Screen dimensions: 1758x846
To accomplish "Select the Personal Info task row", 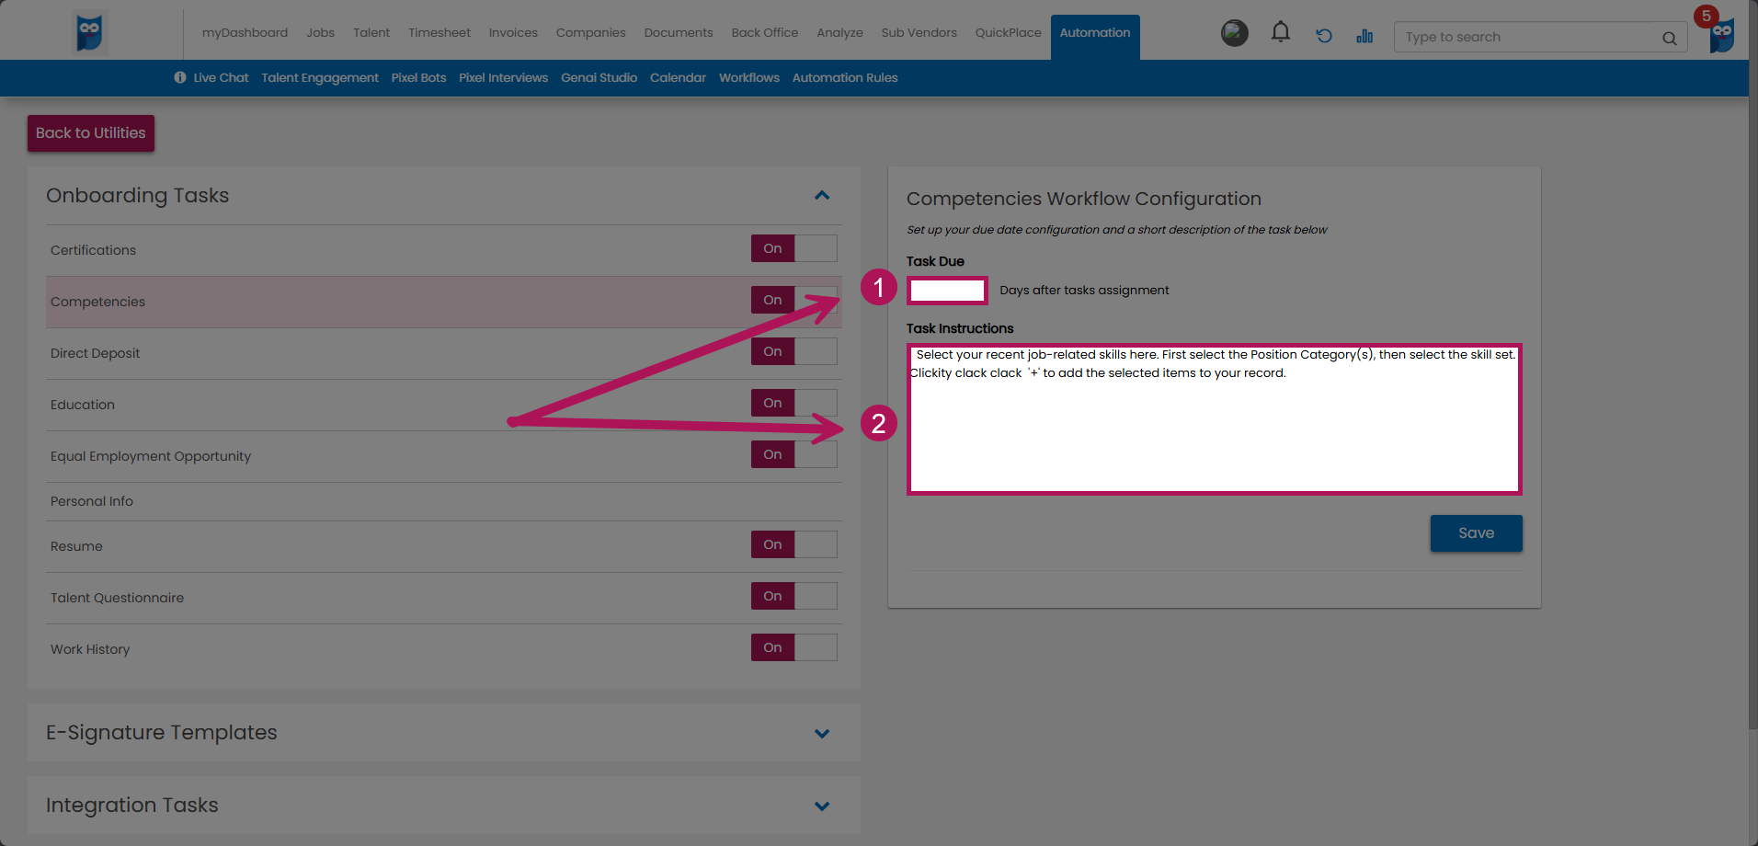I will (443, 501).
